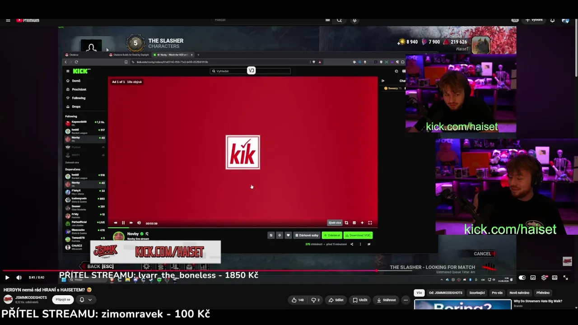Click the Sdílet share button
This screenshot has height=325, width=578.
point(336,300)
